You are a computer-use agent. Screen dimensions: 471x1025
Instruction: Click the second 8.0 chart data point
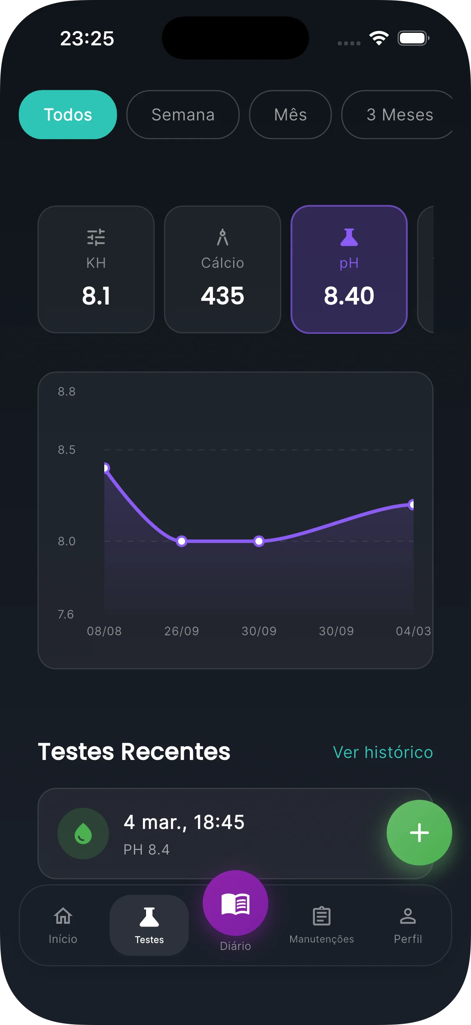[259, 541]
